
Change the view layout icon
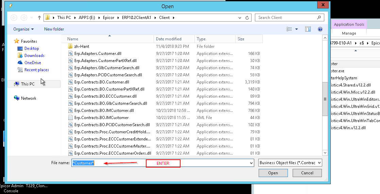(x=289, y=29)
